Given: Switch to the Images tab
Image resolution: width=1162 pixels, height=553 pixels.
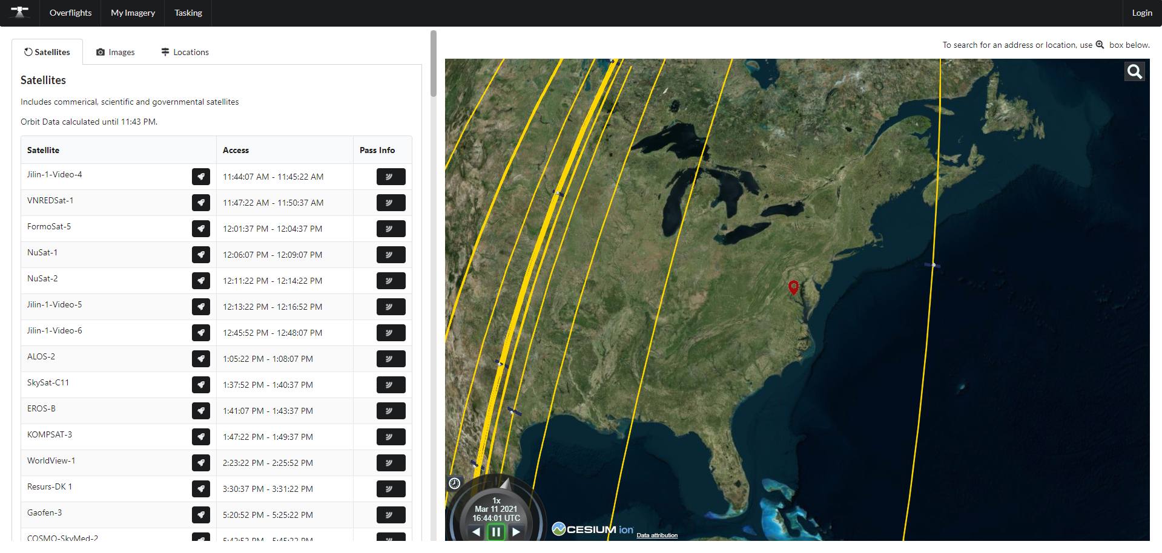Looking at the screenshot, I should click(x=116, y=52).
